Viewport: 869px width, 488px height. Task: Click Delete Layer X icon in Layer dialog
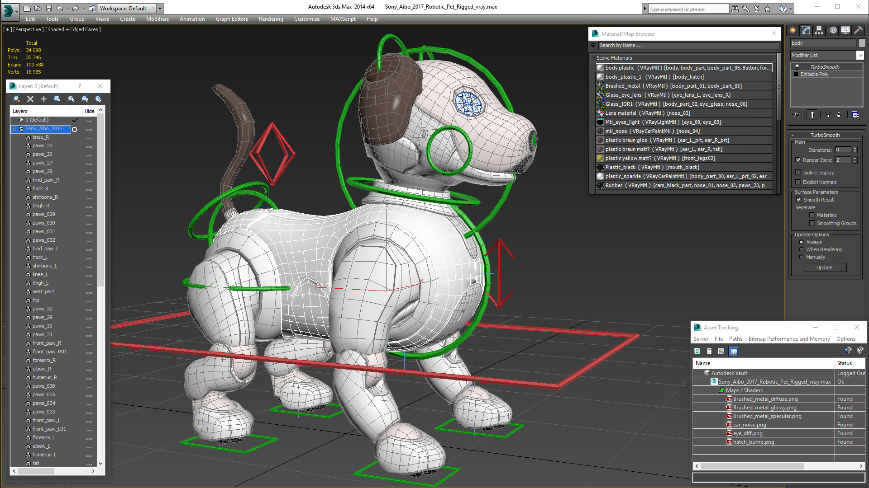pyautogui.click(x=30, y=99)
